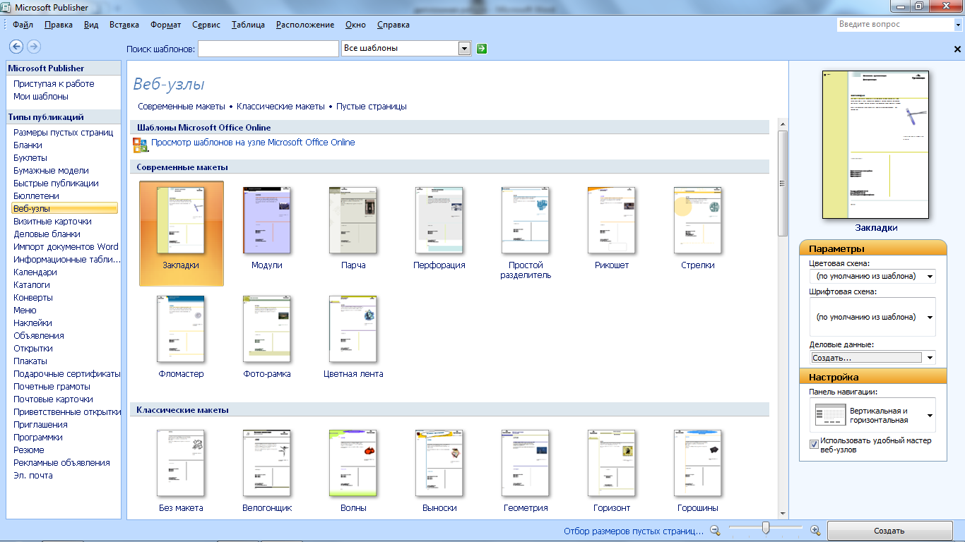Select the Геометрия classic template
Viewport: 965px width, 542px height.
(x=526, y=463)
